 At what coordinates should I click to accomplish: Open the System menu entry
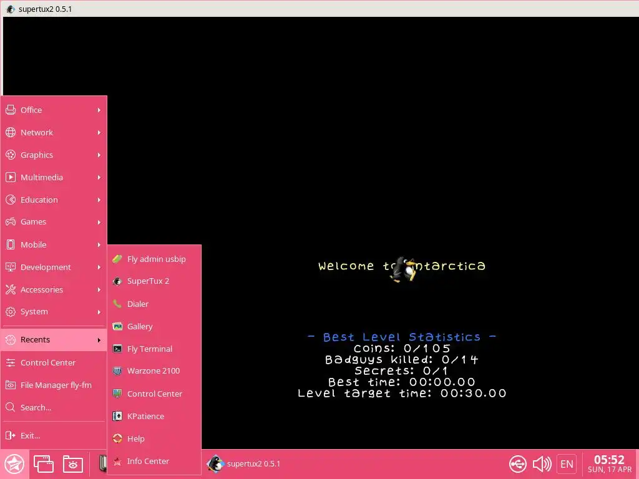54,312
